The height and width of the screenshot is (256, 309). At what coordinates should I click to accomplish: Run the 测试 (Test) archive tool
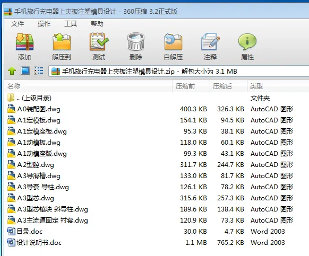[99, 41]
